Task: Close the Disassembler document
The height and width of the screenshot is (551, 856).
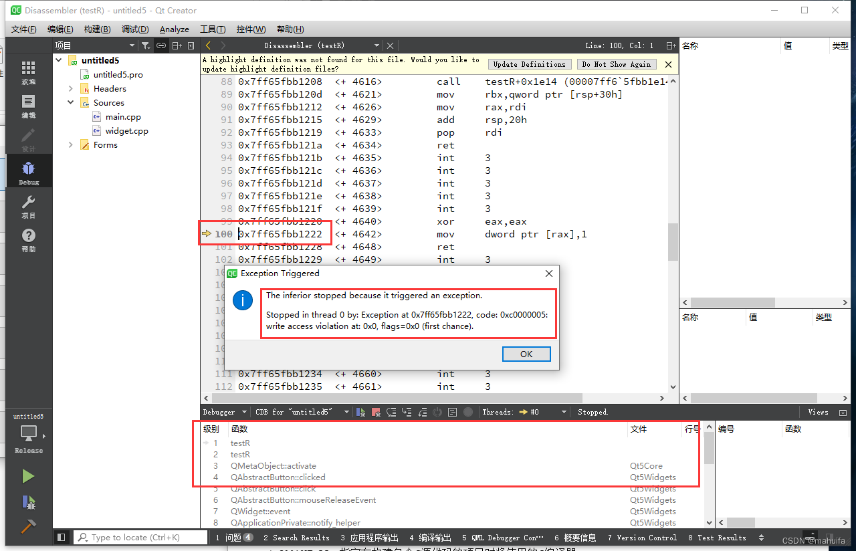Action: pyautogui.click(x=391, y=45)
